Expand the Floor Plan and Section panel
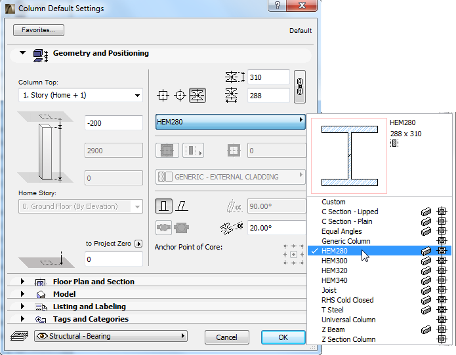This screenshot has height=355, width=456. click(22, 281)
